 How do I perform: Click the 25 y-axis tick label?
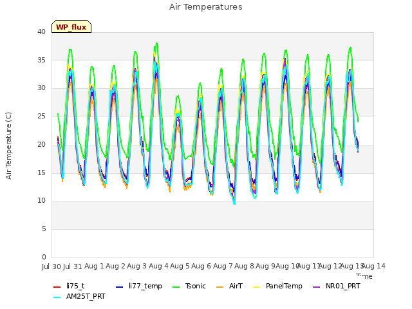pos(41,116)
